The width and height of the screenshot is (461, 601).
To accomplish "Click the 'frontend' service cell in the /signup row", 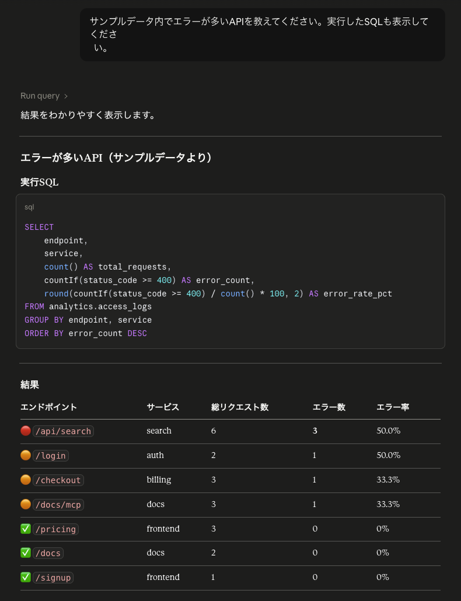I will click(x=163, y=577).
